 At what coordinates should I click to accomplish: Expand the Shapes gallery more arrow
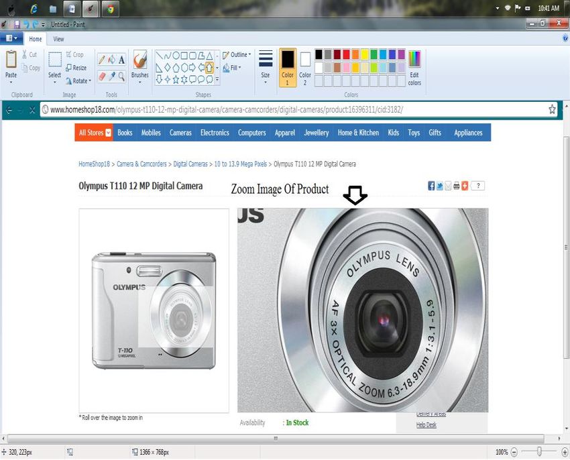click(217, 79)
